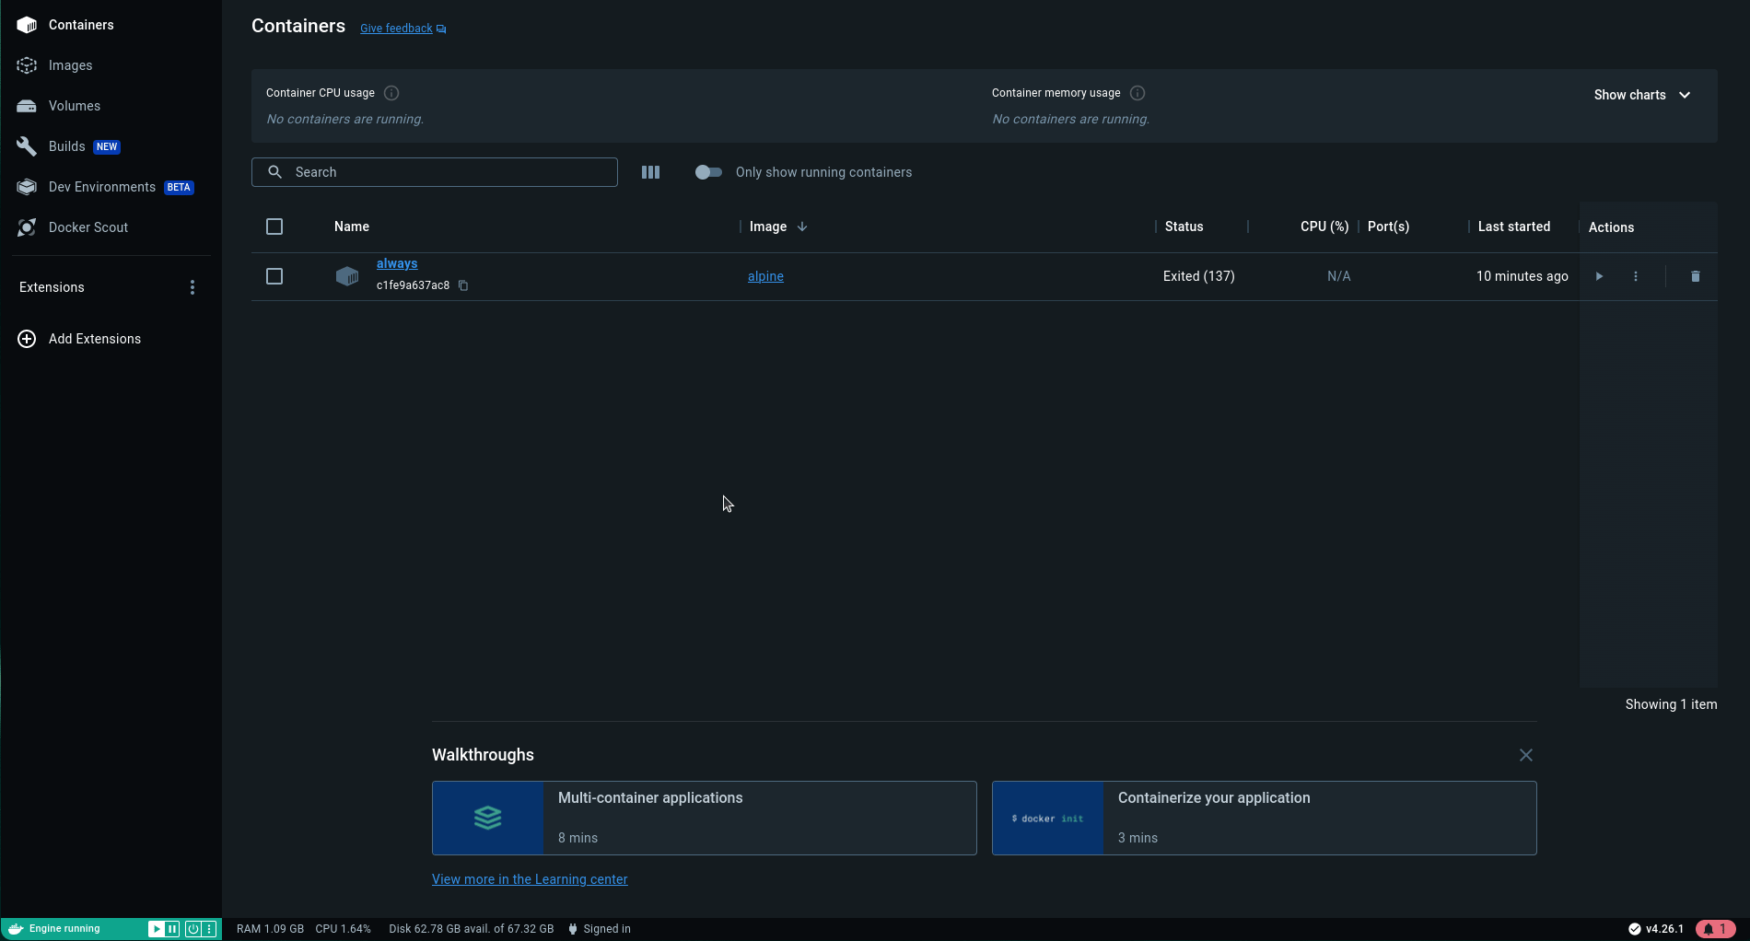Click the Builds wrench icon

pyautogui.click(x=27, y=146)
